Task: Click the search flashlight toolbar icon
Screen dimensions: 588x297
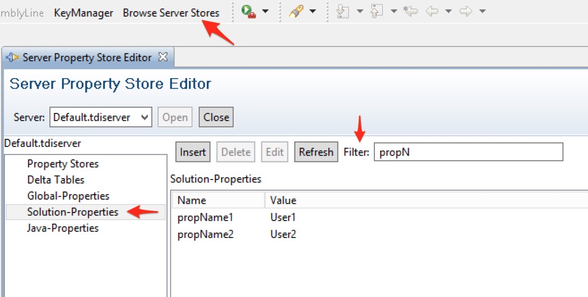Action: click(296, 11)
